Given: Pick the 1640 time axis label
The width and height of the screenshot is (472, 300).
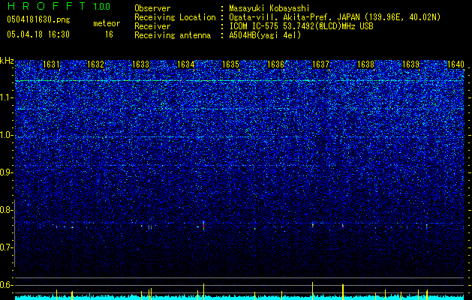Looking at the screenshot, I should pyautogui.click(x=455, y=64).
